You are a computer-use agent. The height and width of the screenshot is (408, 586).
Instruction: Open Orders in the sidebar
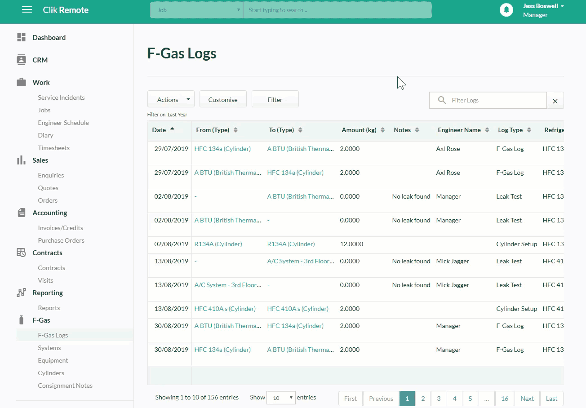click(x=48, y=200)
